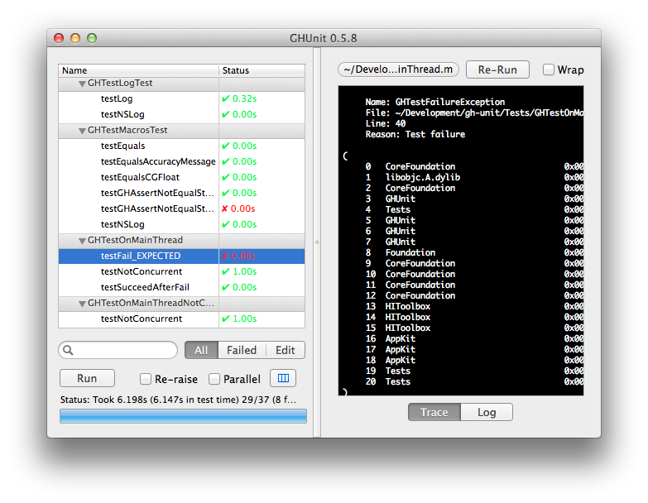Click into the test search field

point(118,350)
